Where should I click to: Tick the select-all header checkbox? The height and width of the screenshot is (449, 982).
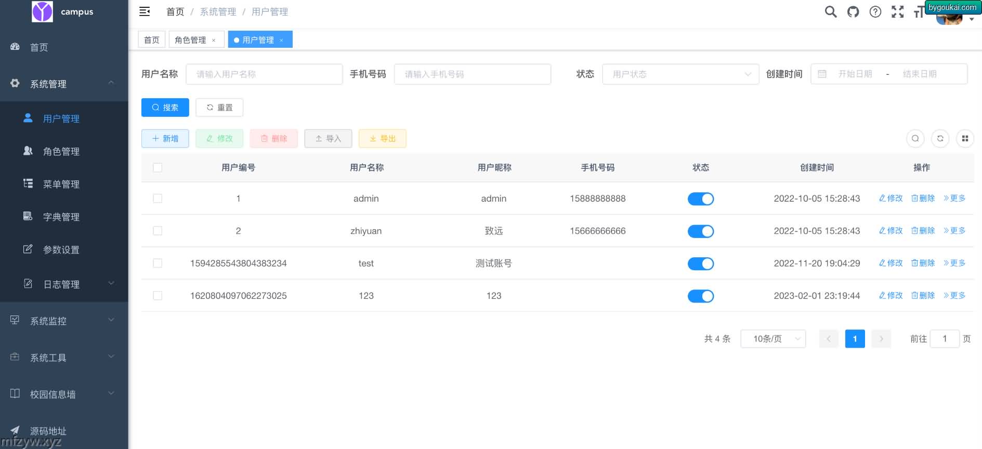158,167
